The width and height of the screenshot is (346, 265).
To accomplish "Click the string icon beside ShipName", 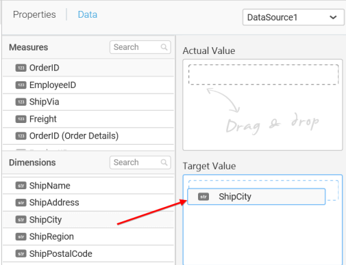I will tap(21, 186).
